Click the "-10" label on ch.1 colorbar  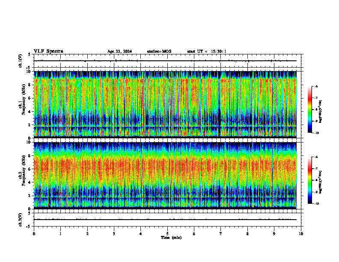tap(317, 133)
